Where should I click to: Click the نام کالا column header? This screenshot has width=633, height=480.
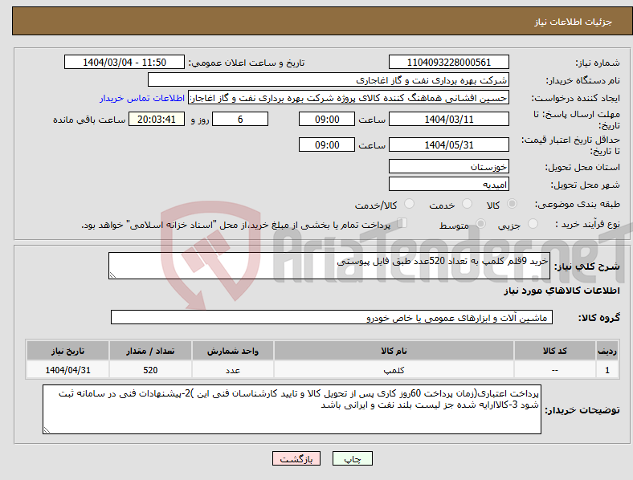(394, 351)
